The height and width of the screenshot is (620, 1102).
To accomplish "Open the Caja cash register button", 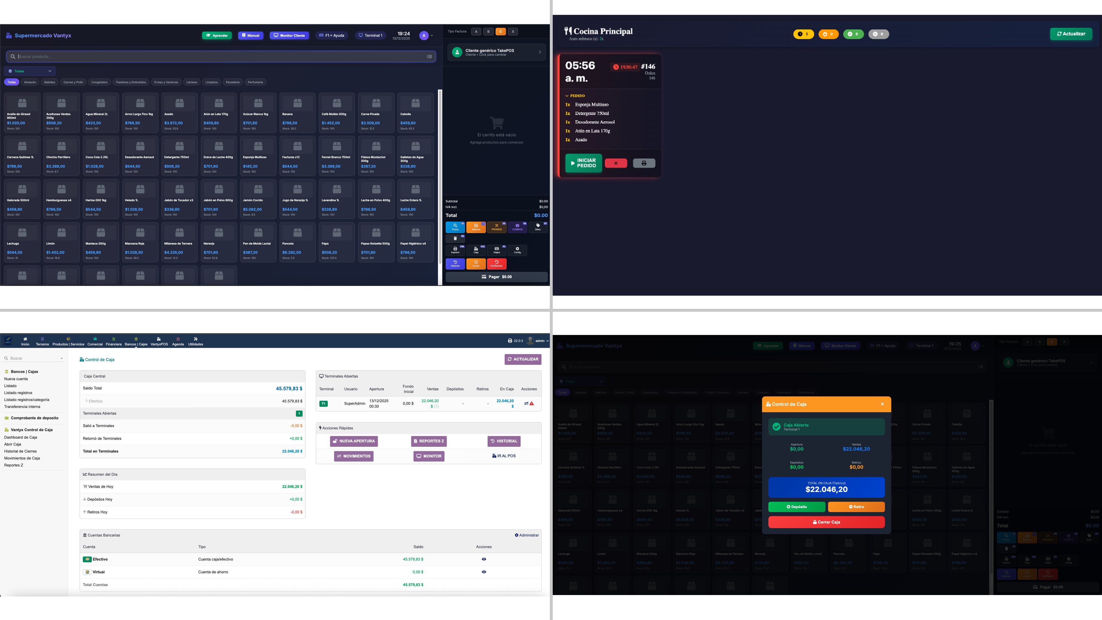I will tap(476, 250).
